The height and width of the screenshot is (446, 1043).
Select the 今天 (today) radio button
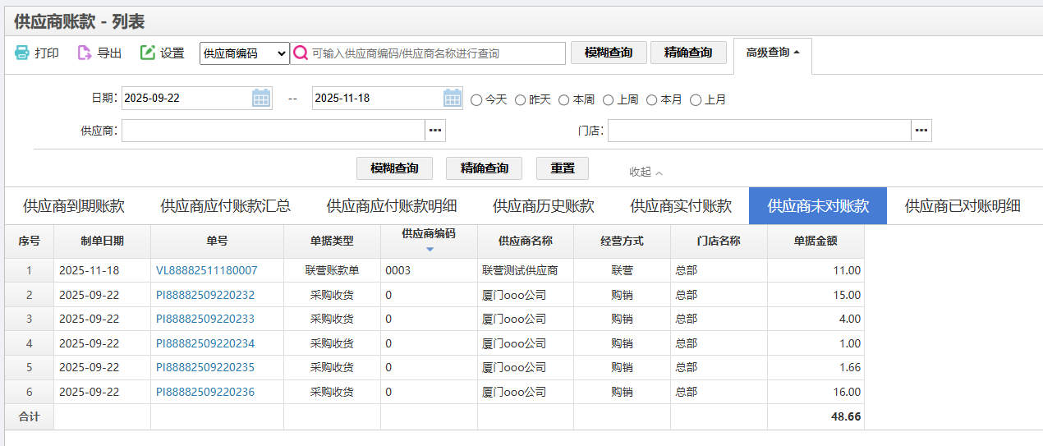click(x=476, y=100)
